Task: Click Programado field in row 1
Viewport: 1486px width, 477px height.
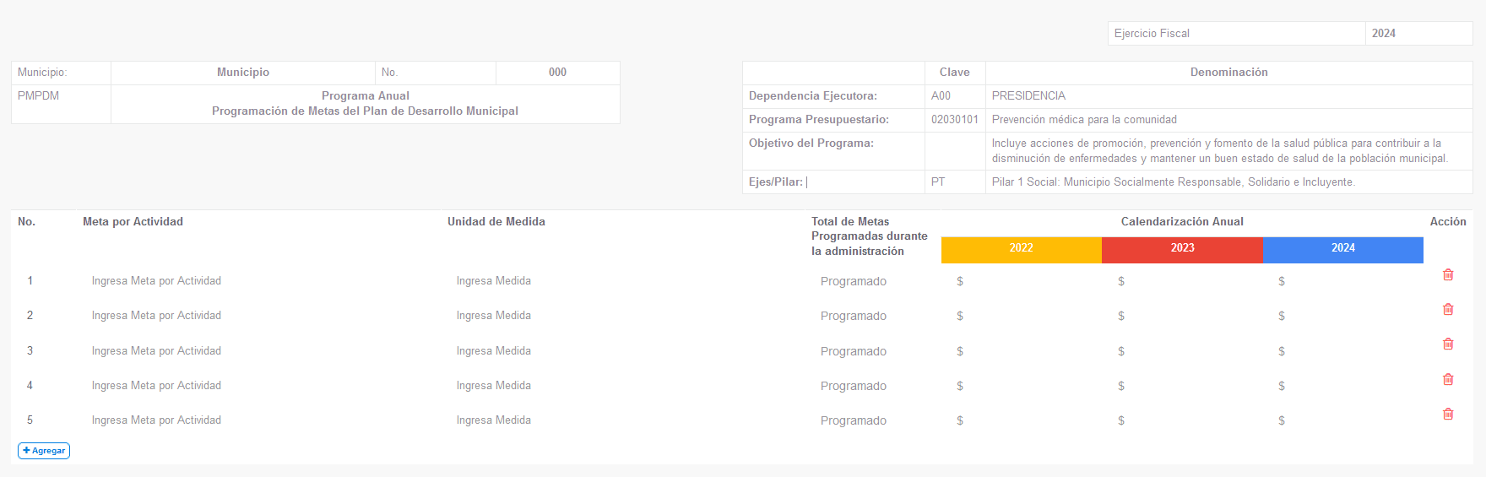Action: (873, 281)
